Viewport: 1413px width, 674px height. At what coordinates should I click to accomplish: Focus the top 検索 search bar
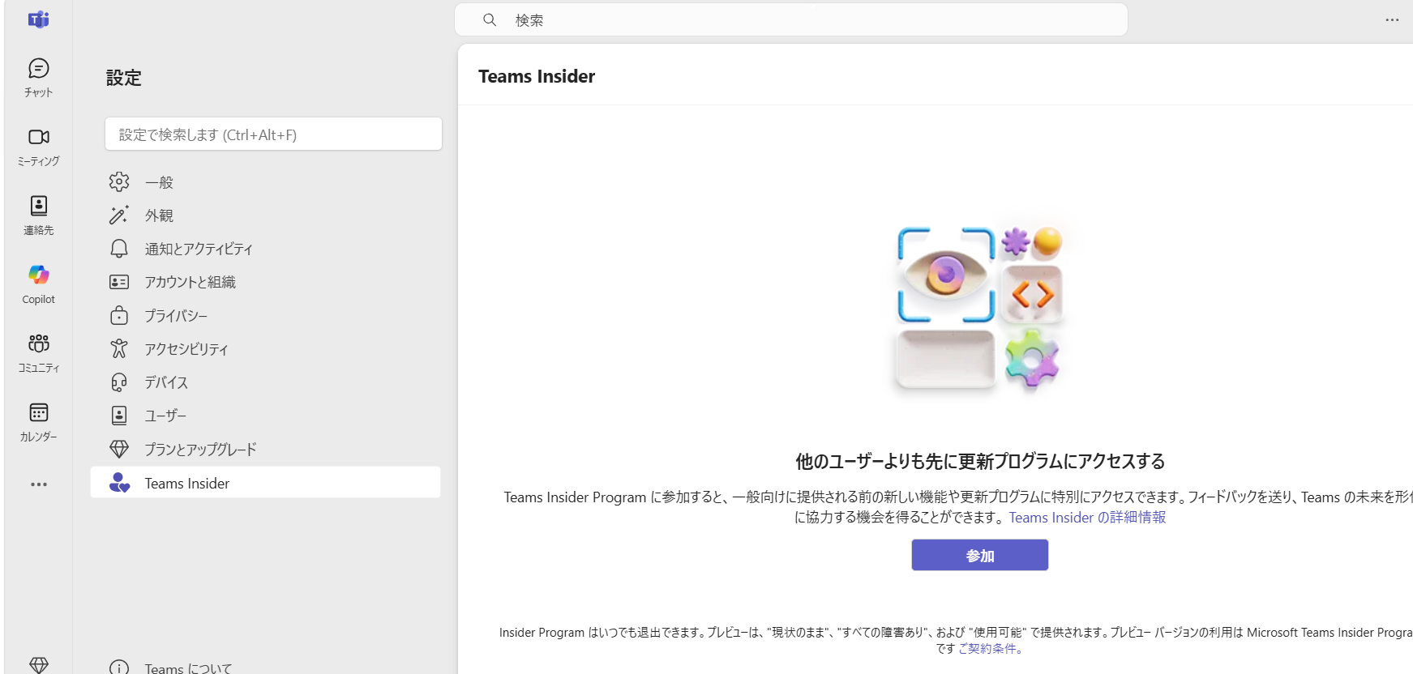(791, 19)
